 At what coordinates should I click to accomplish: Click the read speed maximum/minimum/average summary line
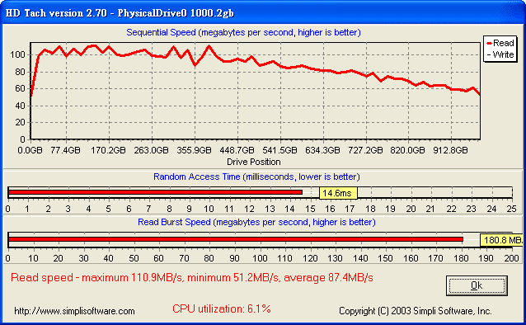pyautogui.click(x=192, y=278)
